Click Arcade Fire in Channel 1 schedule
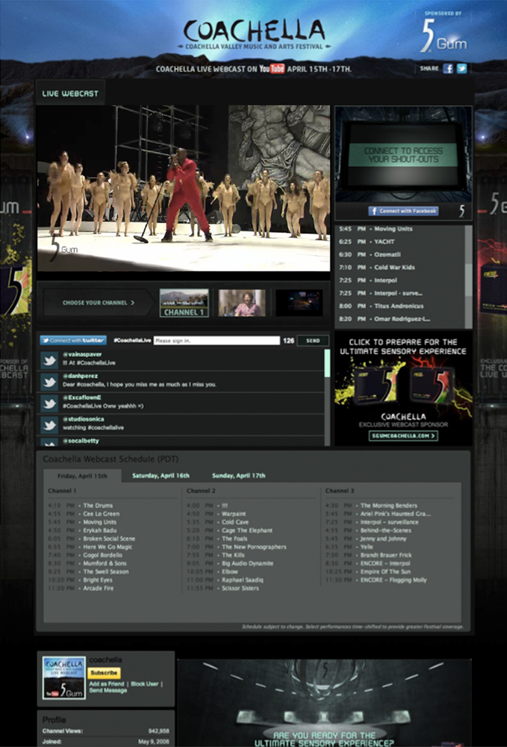 pos(98,588)
